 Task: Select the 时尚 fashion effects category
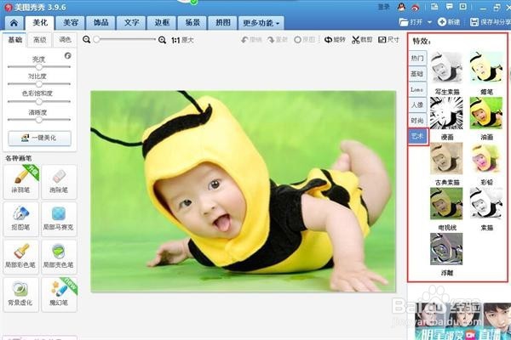coord(417,121)
